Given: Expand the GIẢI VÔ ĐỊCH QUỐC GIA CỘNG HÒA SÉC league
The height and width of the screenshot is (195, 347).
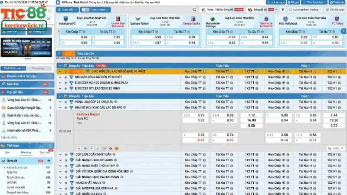Looking at the screenshot, I should tap(60, 172).
